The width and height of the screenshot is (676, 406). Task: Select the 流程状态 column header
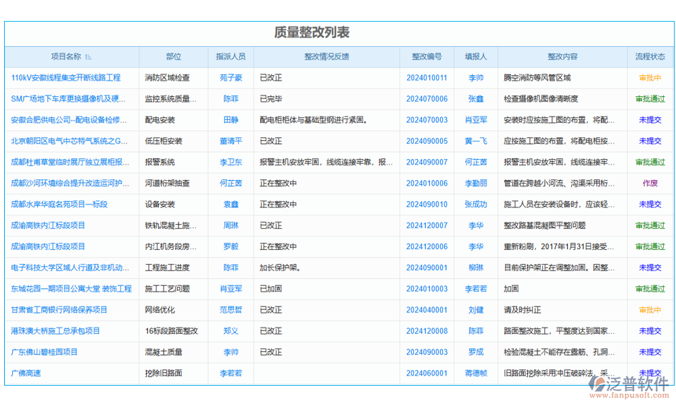pyautogui.click(x=650, y=57)
